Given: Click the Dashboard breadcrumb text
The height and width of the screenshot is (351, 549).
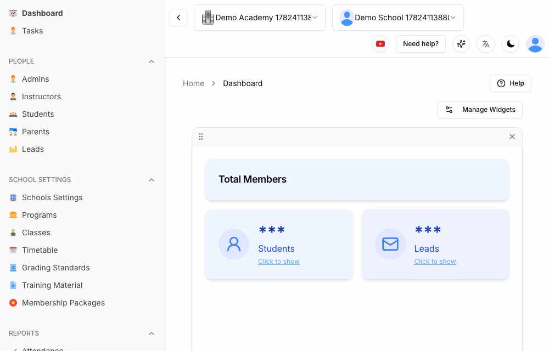Looking at the screenshot, I should pos(243,83).
